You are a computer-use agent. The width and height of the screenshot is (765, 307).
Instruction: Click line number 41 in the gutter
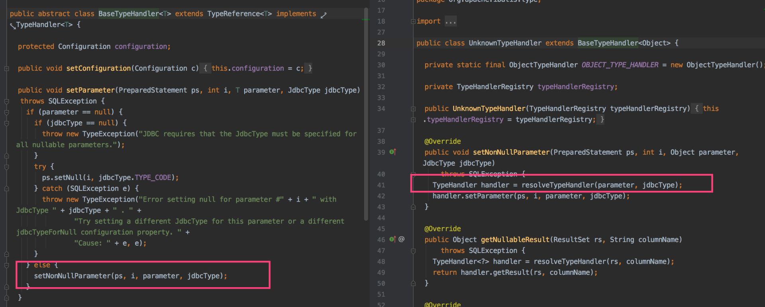381,185
